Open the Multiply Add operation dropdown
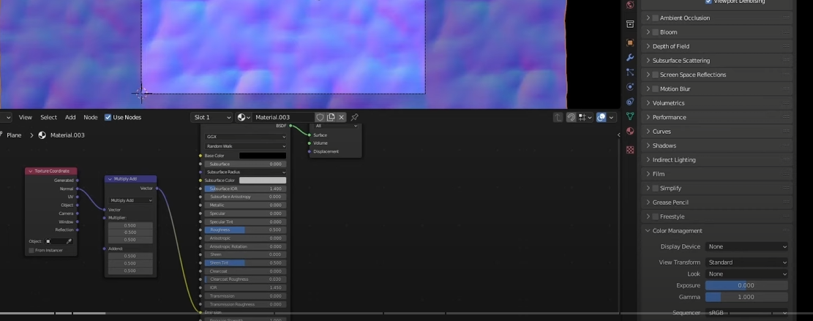813x321 pixels. click(131, 200)
